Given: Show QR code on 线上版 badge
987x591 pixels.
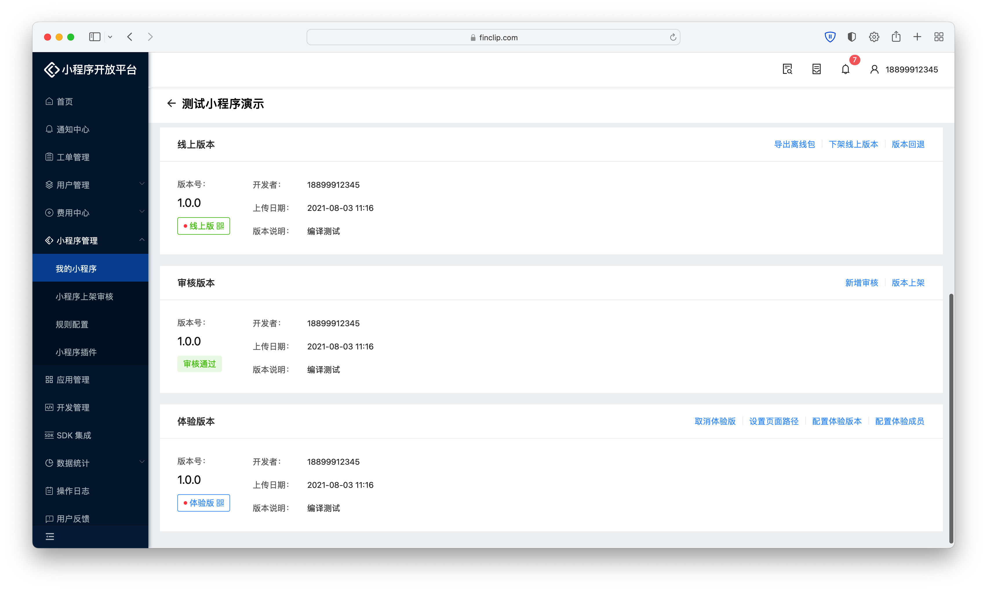Looking at the screenshot, I should [x=220, y=226].
